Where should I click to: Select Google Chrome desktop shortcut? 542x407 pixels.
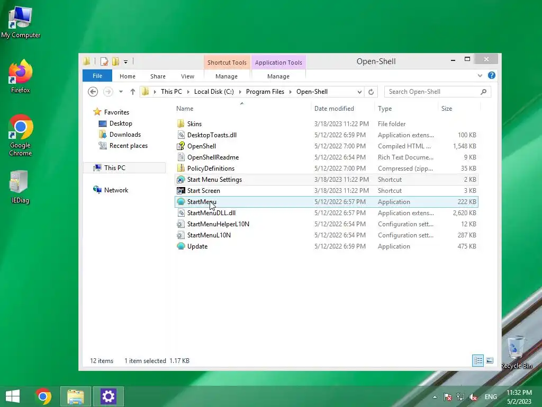point(21,135)
